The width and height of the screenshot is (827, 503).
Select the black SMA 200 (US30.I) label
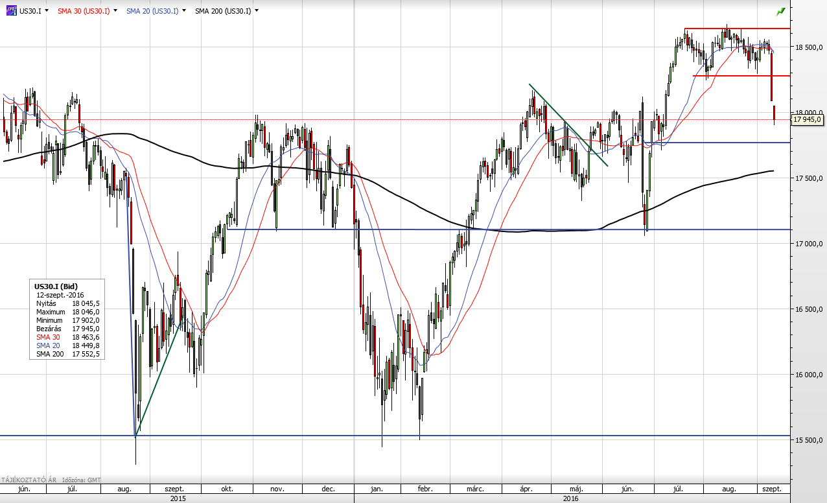(223, 11)
